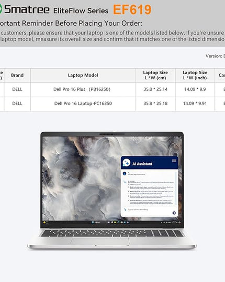Click the '14.09 * 9.9' inch cell
225x282 pixels.
195,89
